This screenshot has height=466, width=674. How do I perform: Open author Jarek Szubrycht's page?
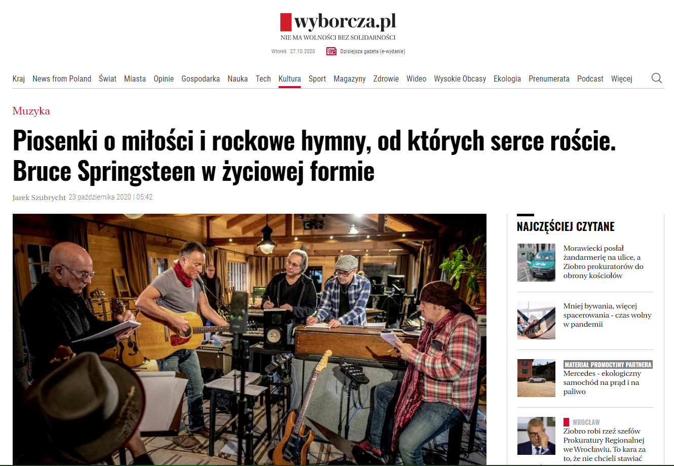(x=39, y=198)
